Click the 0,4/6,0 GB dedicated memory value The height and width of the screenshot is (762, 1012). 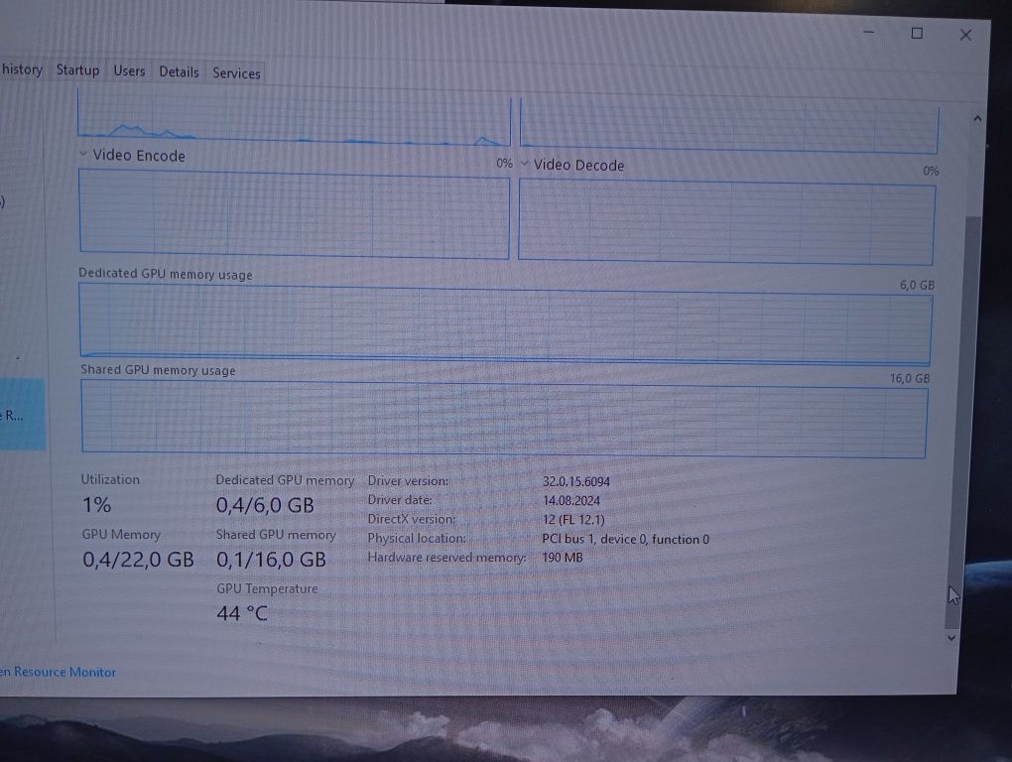(x=265, y=505)
